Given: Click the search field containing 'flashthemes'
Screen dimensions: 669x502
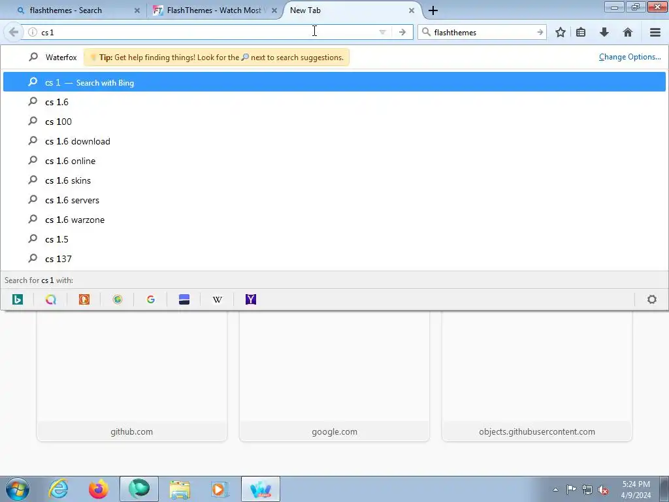Looking at the screenshot, I should [x=483, y=32].
